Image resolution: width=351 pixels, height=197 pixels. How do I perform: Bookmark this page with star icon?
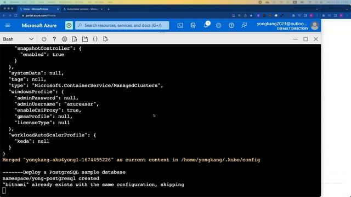click(251, 16)
